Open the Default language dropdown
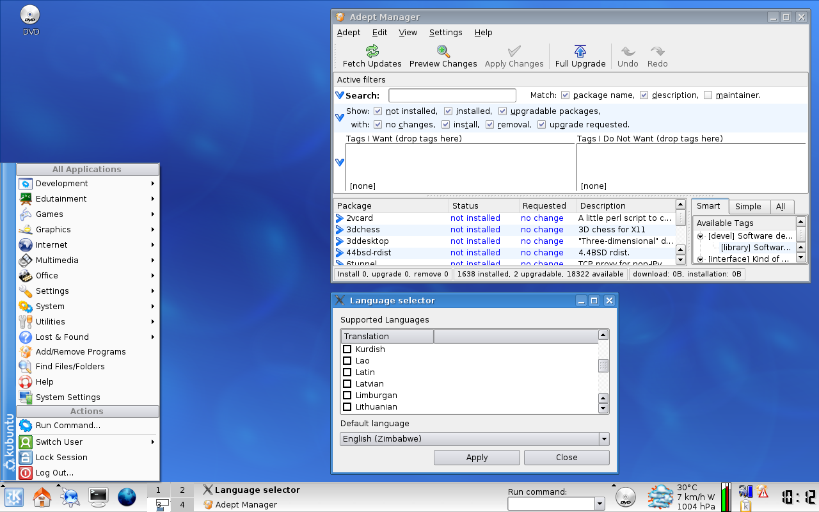The width and height of the screenshot is (819, 512). click(474, 438)
